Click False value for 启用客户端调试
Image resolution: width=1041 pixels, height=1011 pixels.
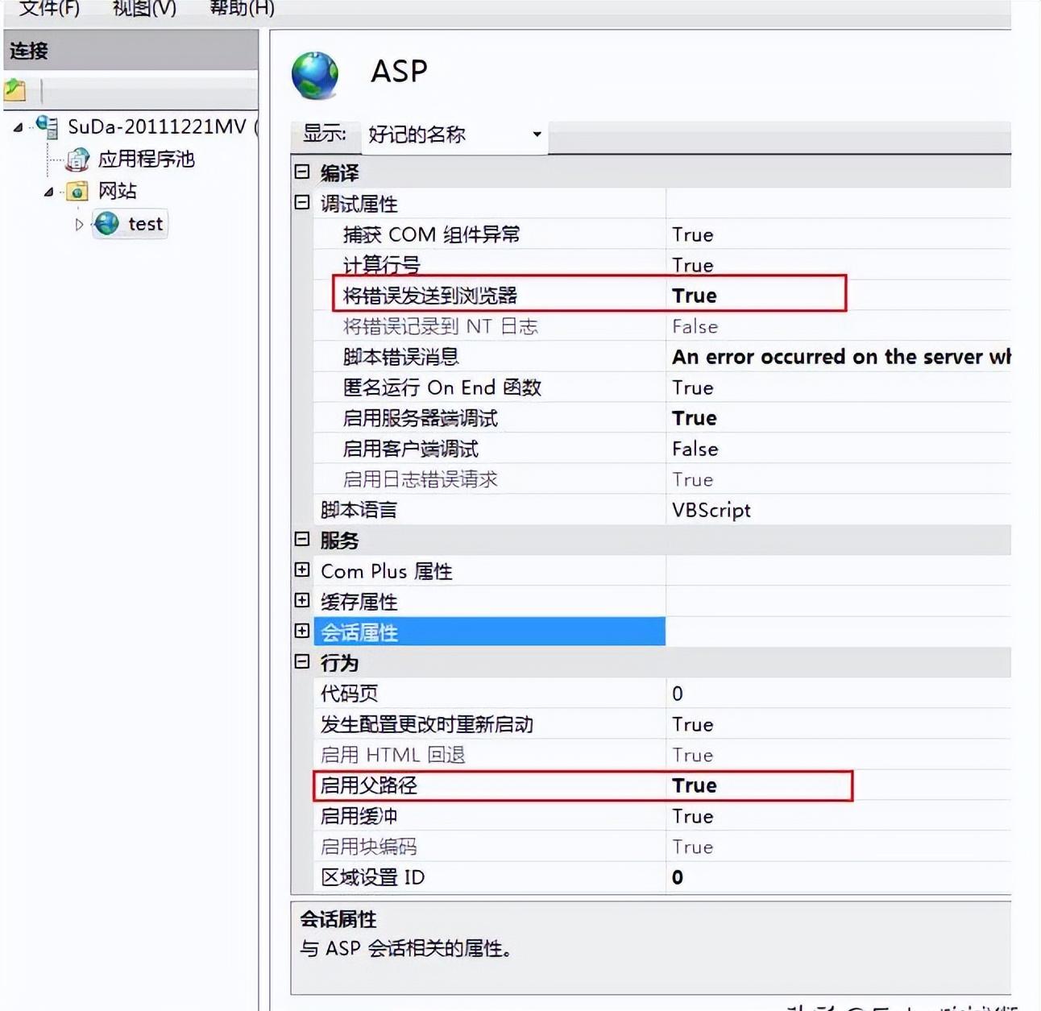tap(695, 449)
